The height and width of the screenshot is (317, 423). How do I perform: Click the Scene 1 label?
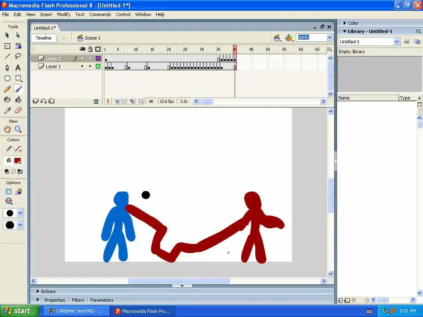(x=93, y=38)
